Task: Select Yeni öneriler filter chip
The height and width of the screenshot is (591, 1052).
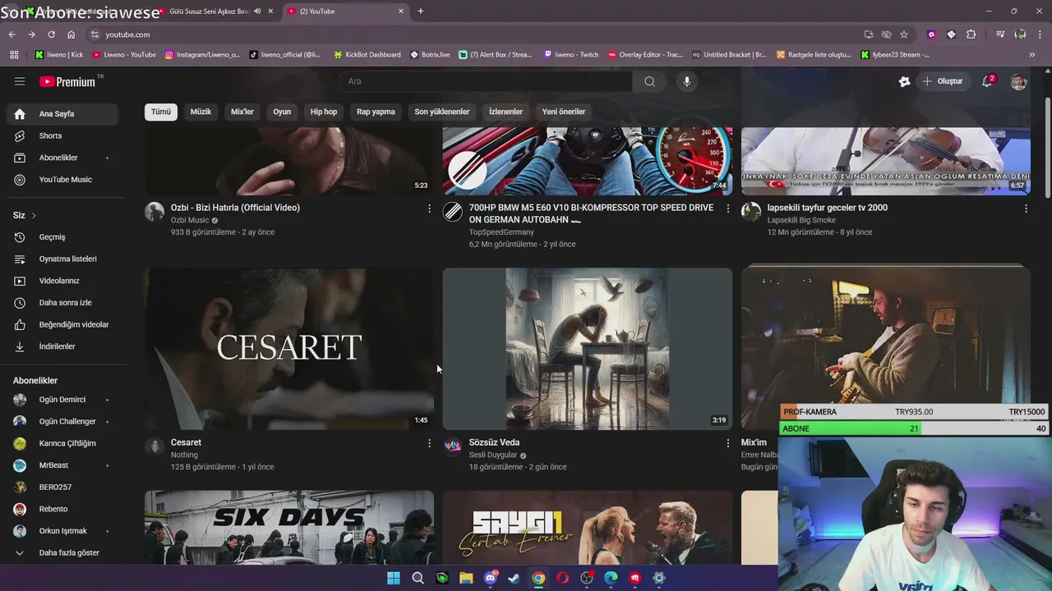Action: [564, 112]
